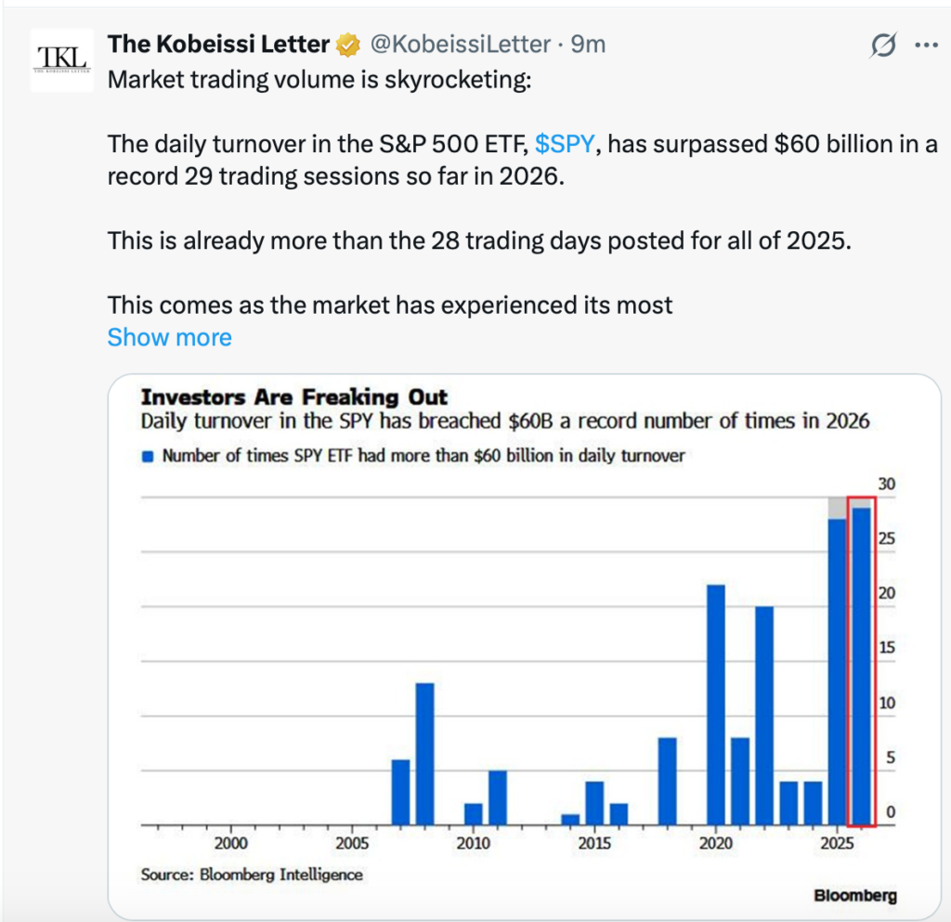Click the "Source: Bloomberg Intelligence" text
This screenshot has height=922, width=951.
pos(252,874)
